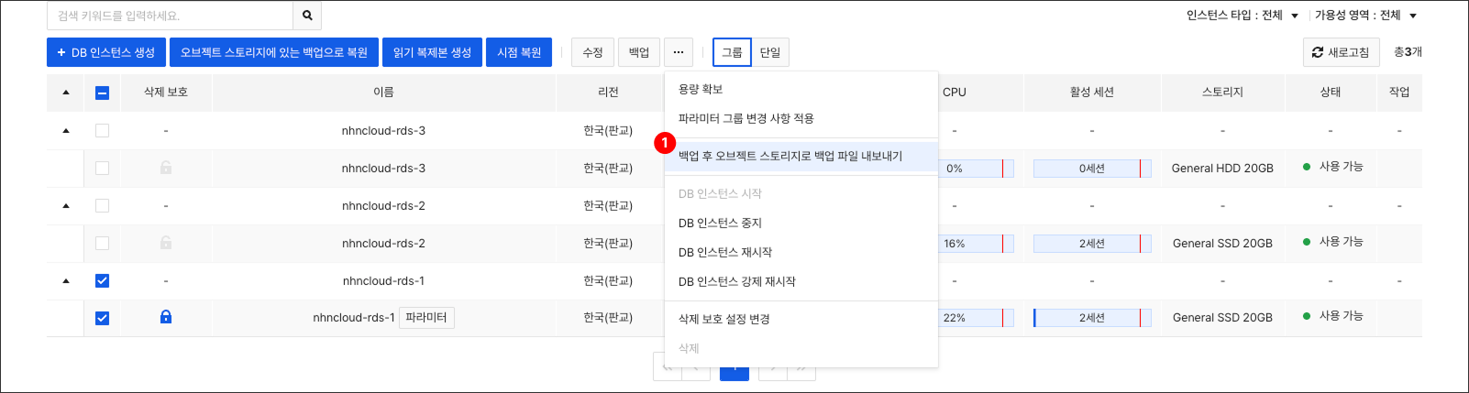This screenshot has height=393, width=1469.
Task: Switch to 단일 view toggle
Action: coord(770,52)
